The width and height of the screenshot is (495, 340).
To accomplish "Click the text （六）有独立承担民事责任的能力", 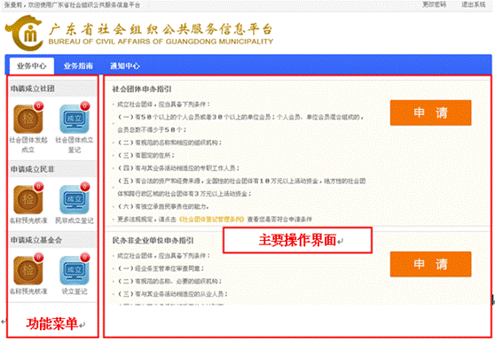I will pyautogui.click(x=163, y=206).
